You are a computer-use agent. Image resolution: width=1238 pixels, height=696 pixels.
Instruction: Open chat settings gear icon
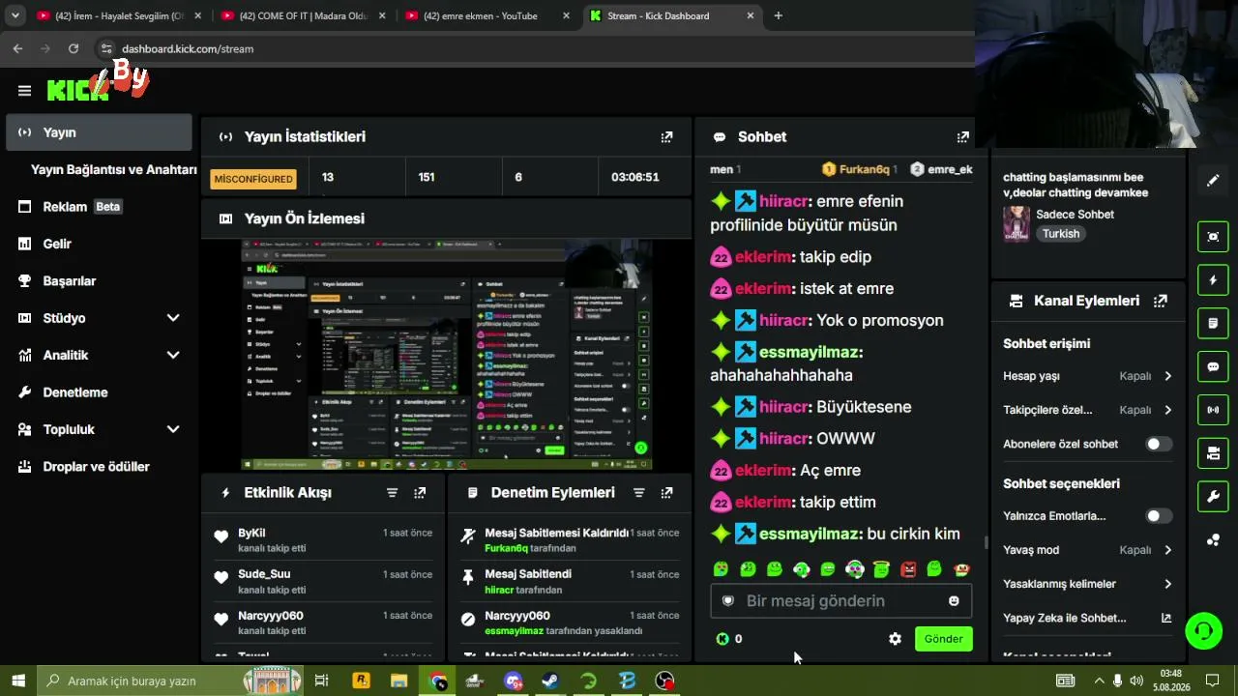pyautogui.click(x=895, y=639)
